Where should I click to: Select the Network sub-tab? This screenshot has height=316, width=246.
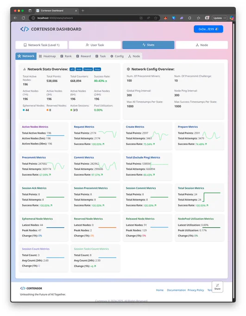pos(26,56)
